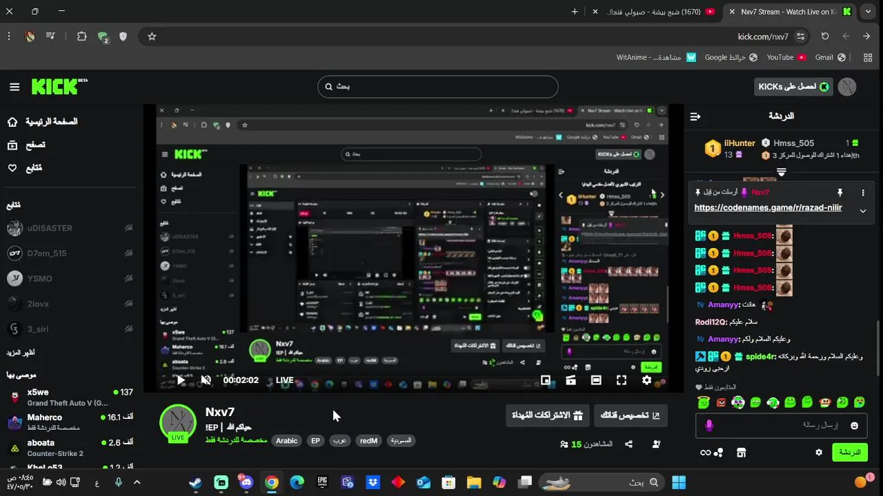This screenshot has height=496, width=883.
Task: Open chat settings gear
Action: [819, 453]
